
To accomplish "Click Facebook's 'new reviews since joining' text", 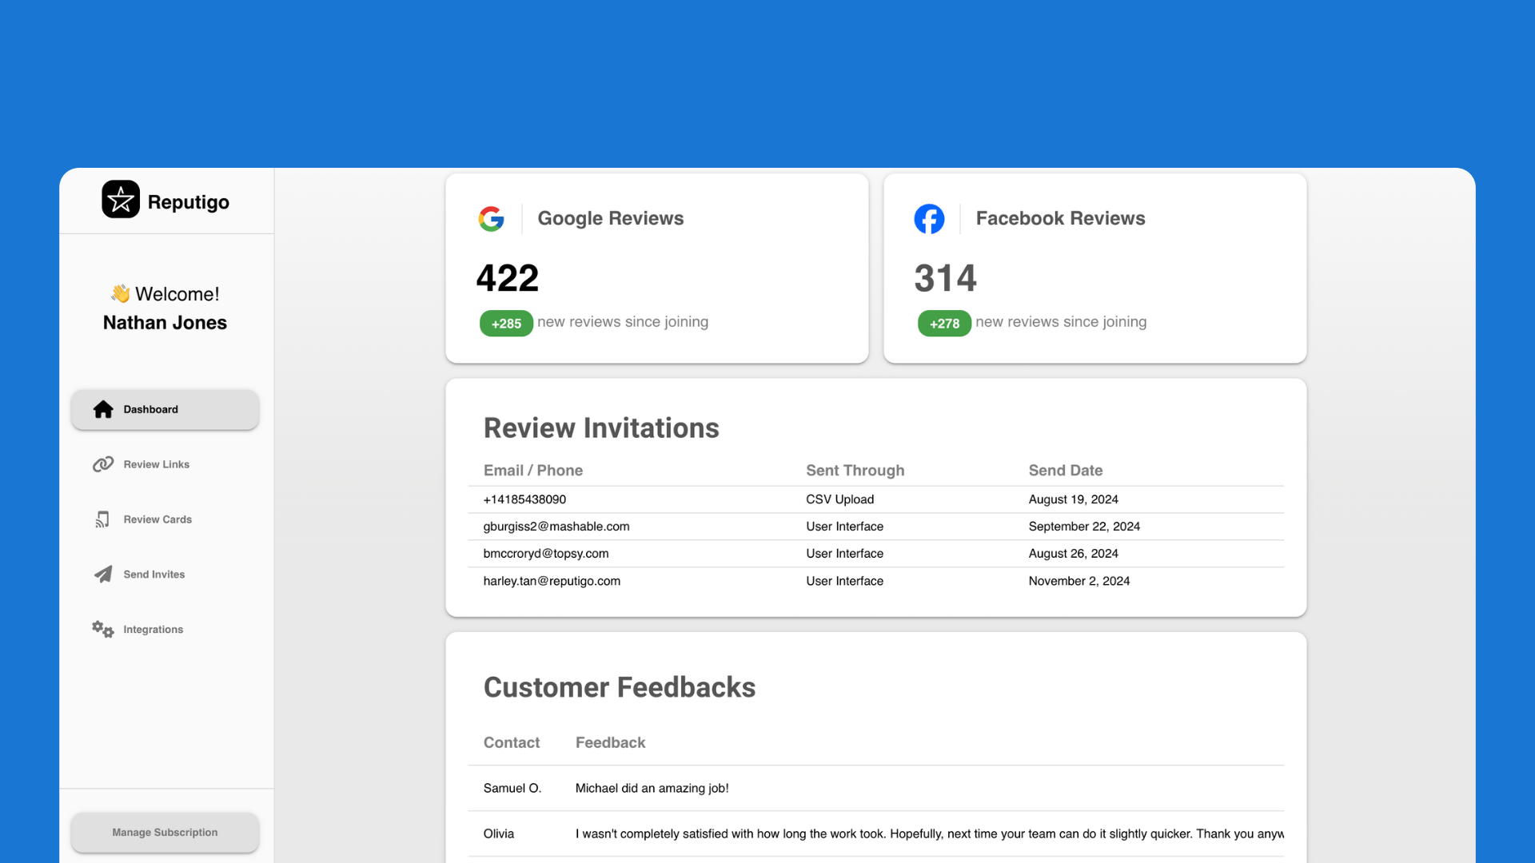I will [x=1061, y=322].
